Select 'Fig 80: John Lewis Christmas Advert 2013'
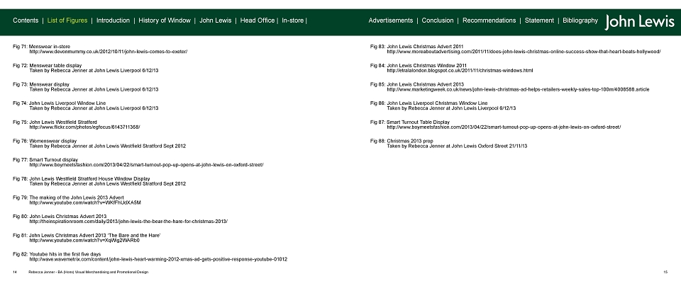 (x=60, y=216)
